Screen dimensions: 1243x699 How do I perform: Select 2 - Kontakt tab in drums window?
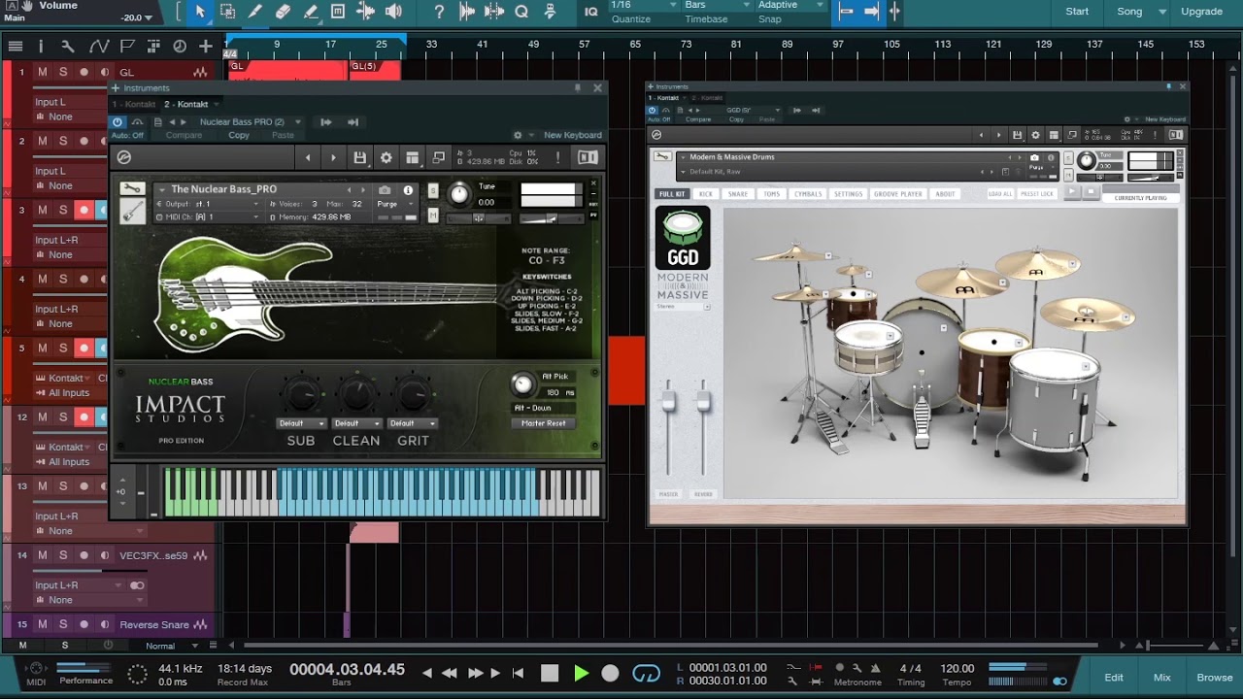tap(708, 98)
